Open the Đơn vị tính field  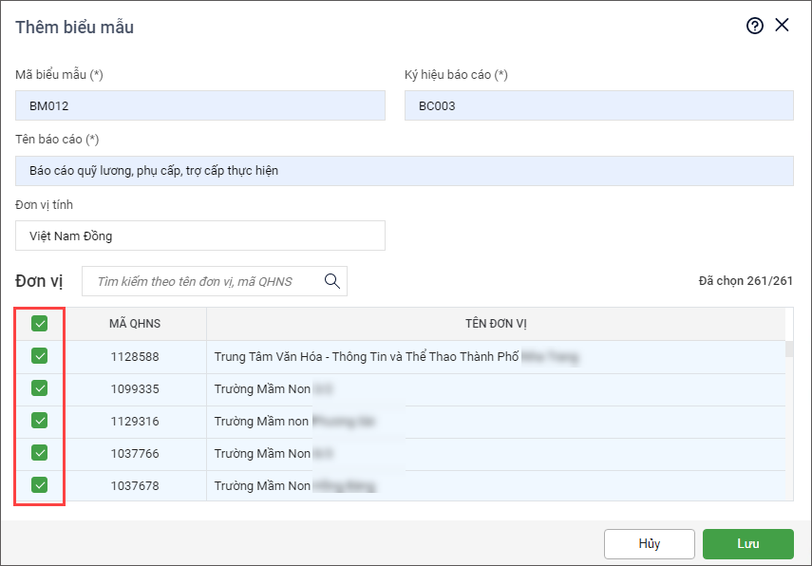pos(200,236)
